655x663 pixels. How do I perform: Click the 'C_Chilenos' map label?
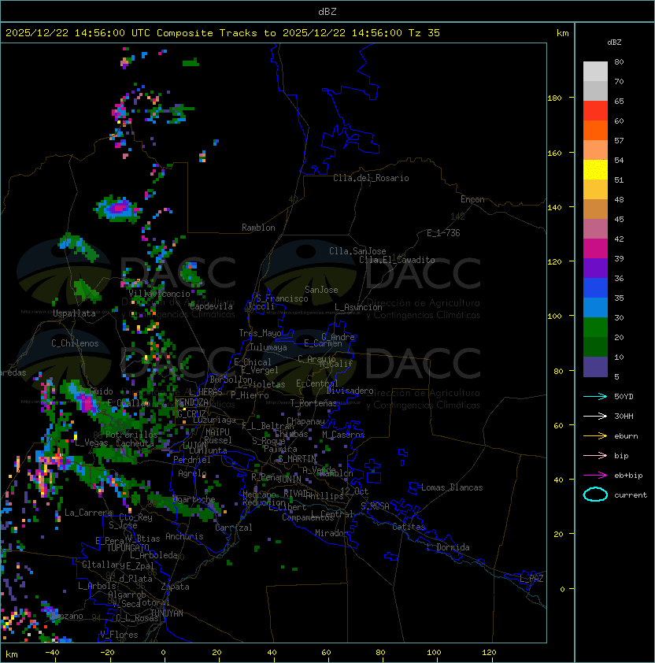point(75,344)
